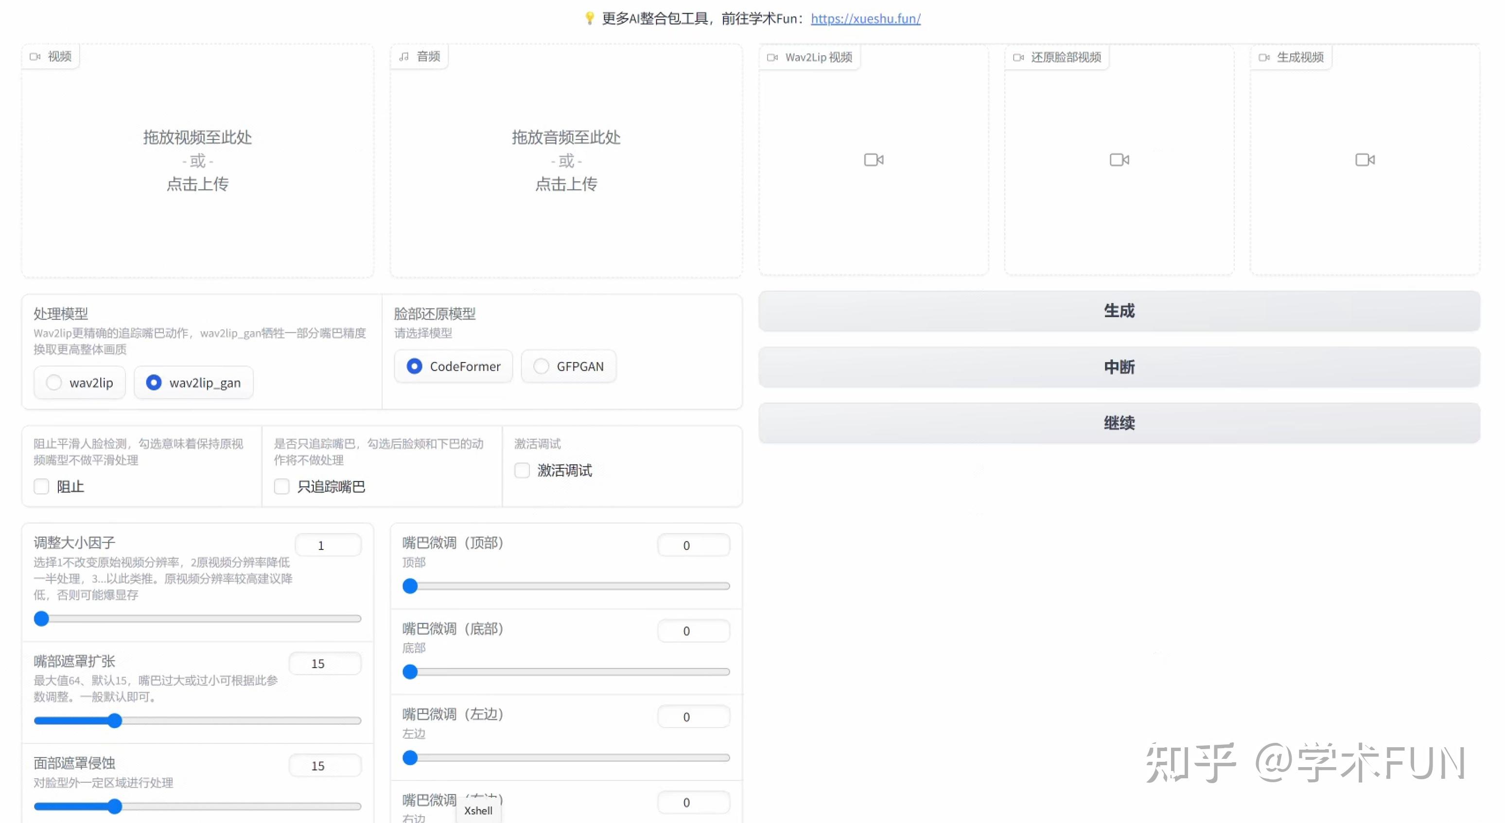Click camera icon in Wav2Lip 视频 panel

pos(874,159)
